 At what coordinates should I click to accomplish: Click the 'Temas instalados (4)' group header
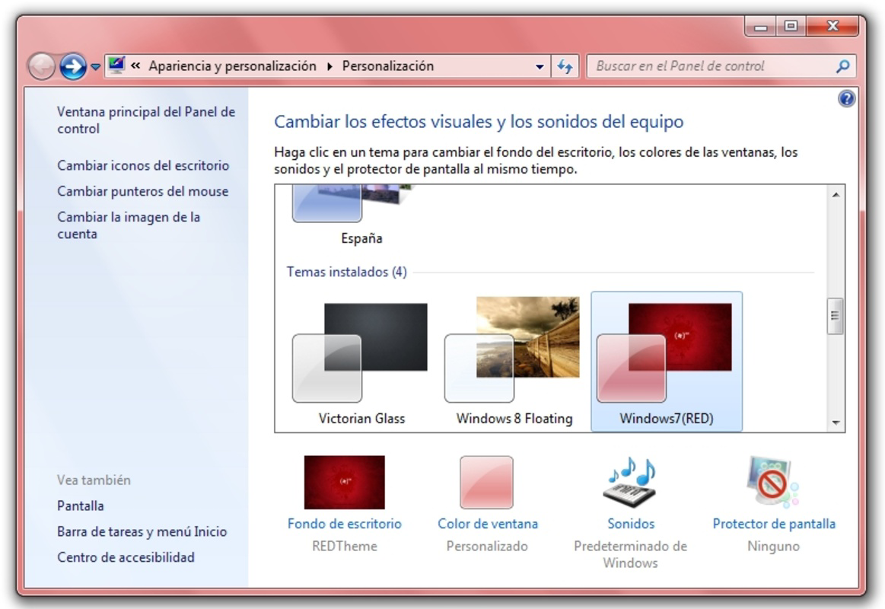point(346,272)
